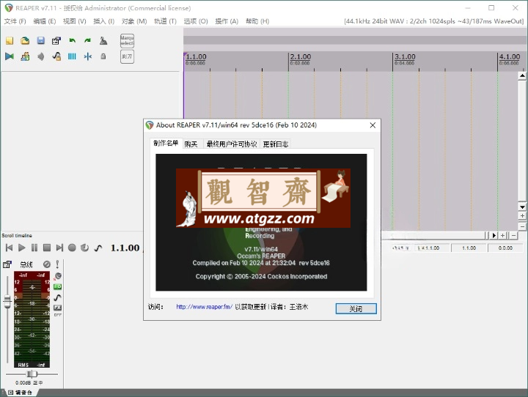Viewport: 528px width, 397px height.
Task: Go to project end transport button
Action: click(59, 248)
